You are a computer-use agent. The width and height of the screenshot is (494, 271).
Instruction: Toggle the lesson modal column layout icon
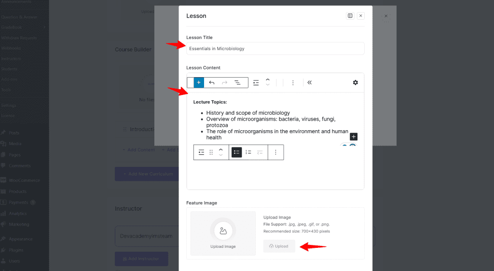click(x=350, y=16)
